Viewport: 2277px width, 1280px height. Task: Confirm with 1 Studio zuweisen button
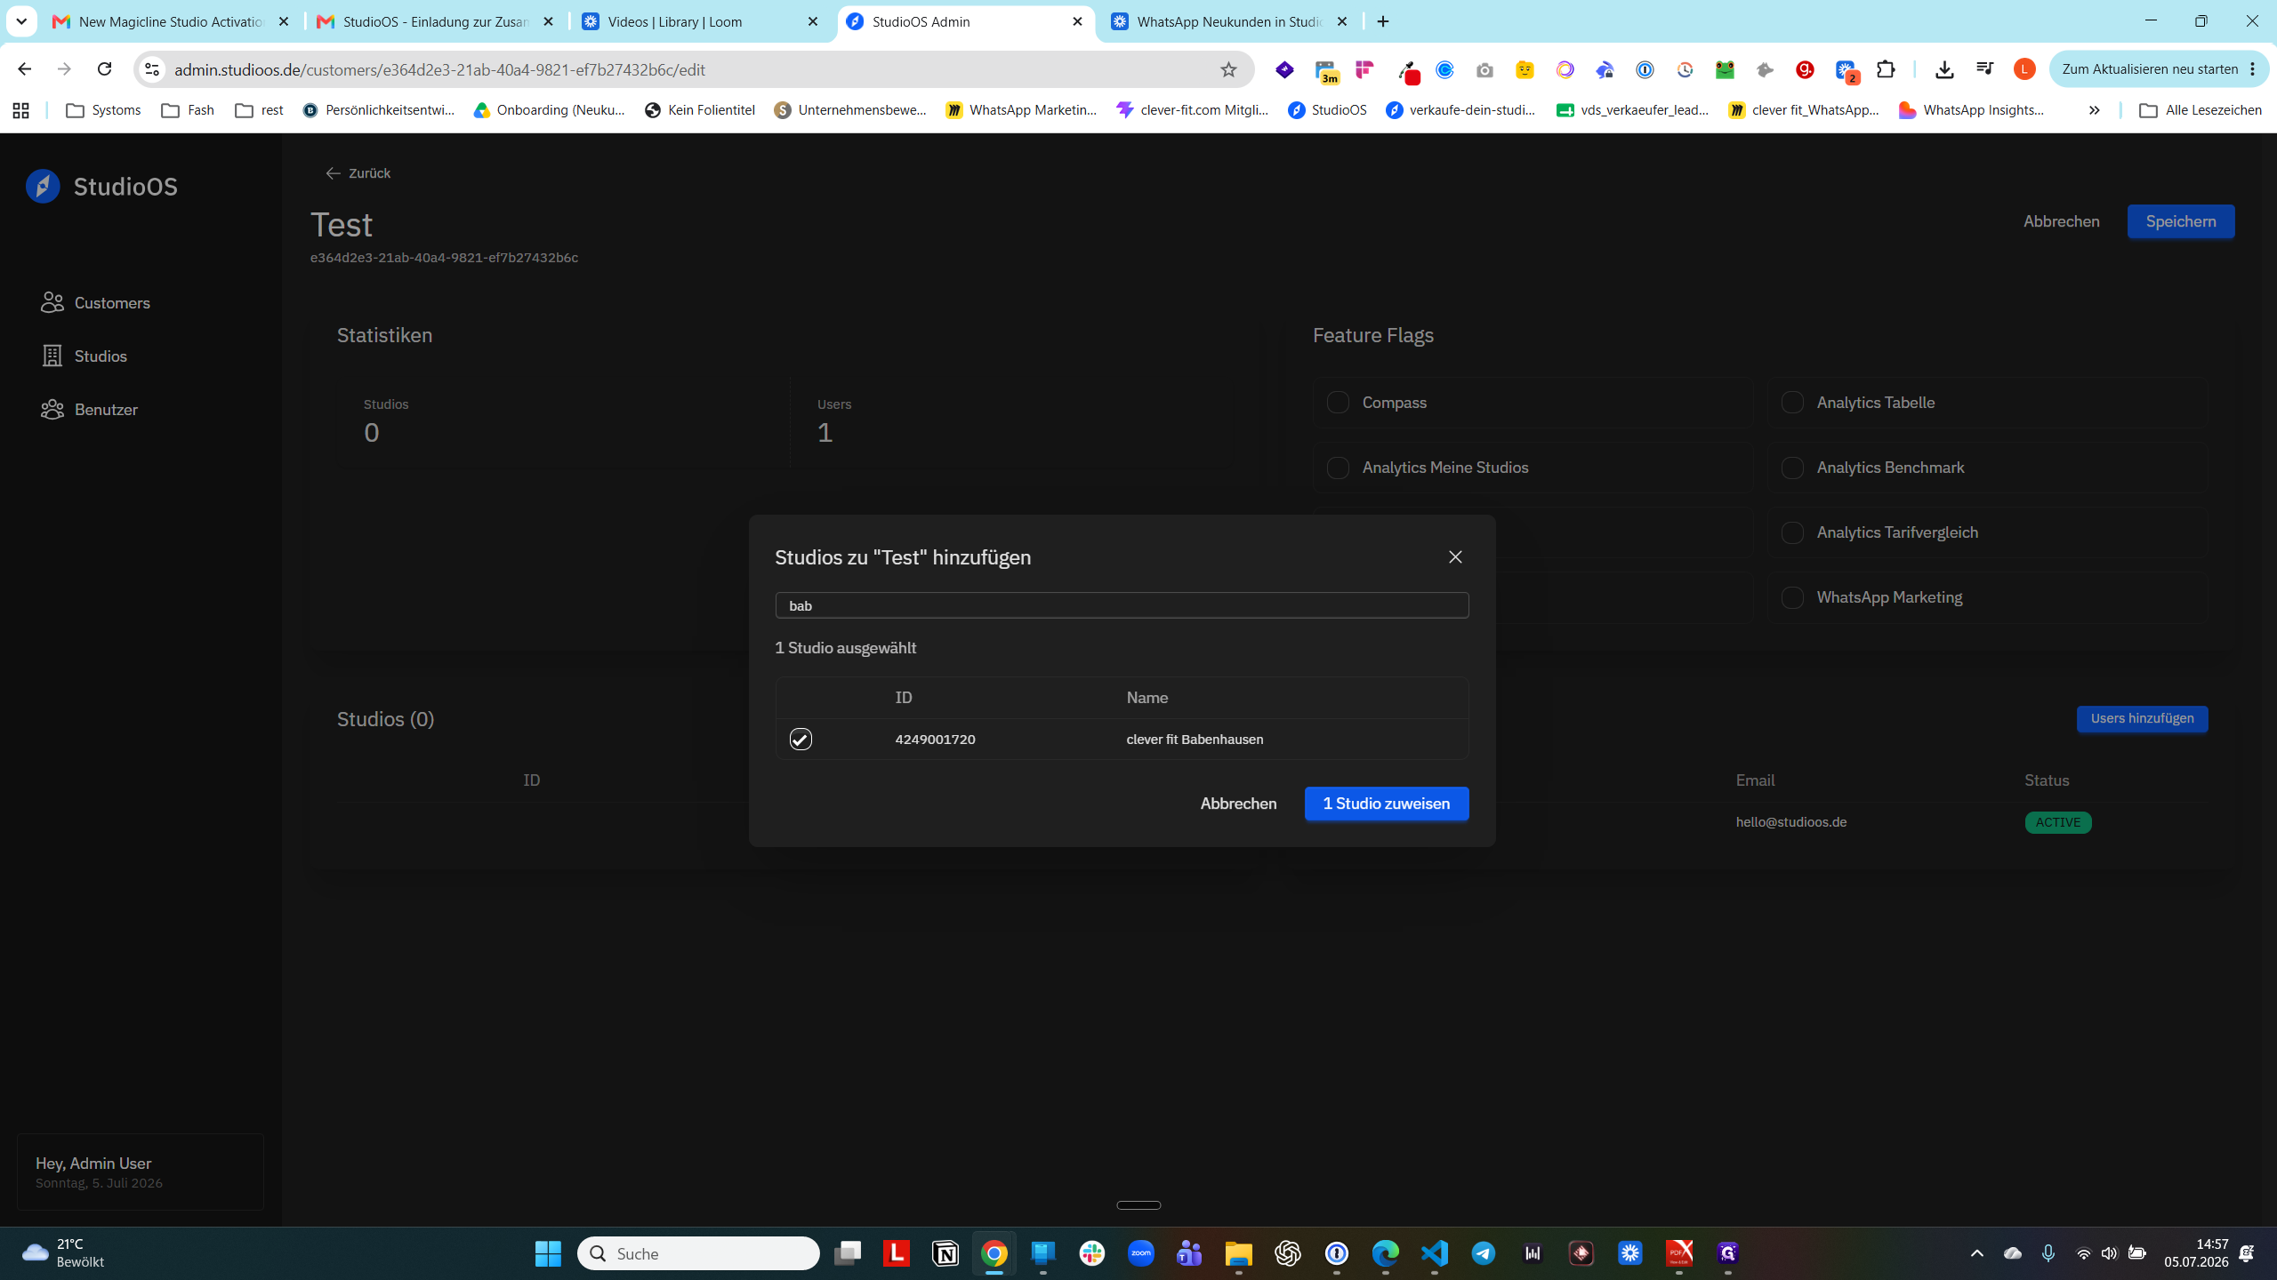pyautogui.click(x=1387, y=804)
